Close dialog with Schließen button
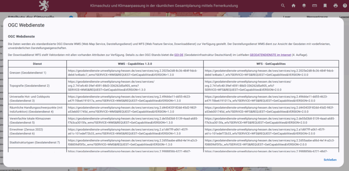The image size is (349, 171). (x=330, y=160)
